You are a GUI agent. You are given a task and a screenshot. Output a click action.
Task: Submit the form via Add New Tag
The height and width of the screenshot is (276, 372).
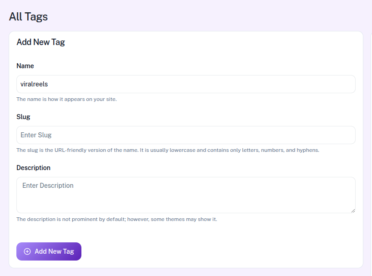(x=49, y=251)
